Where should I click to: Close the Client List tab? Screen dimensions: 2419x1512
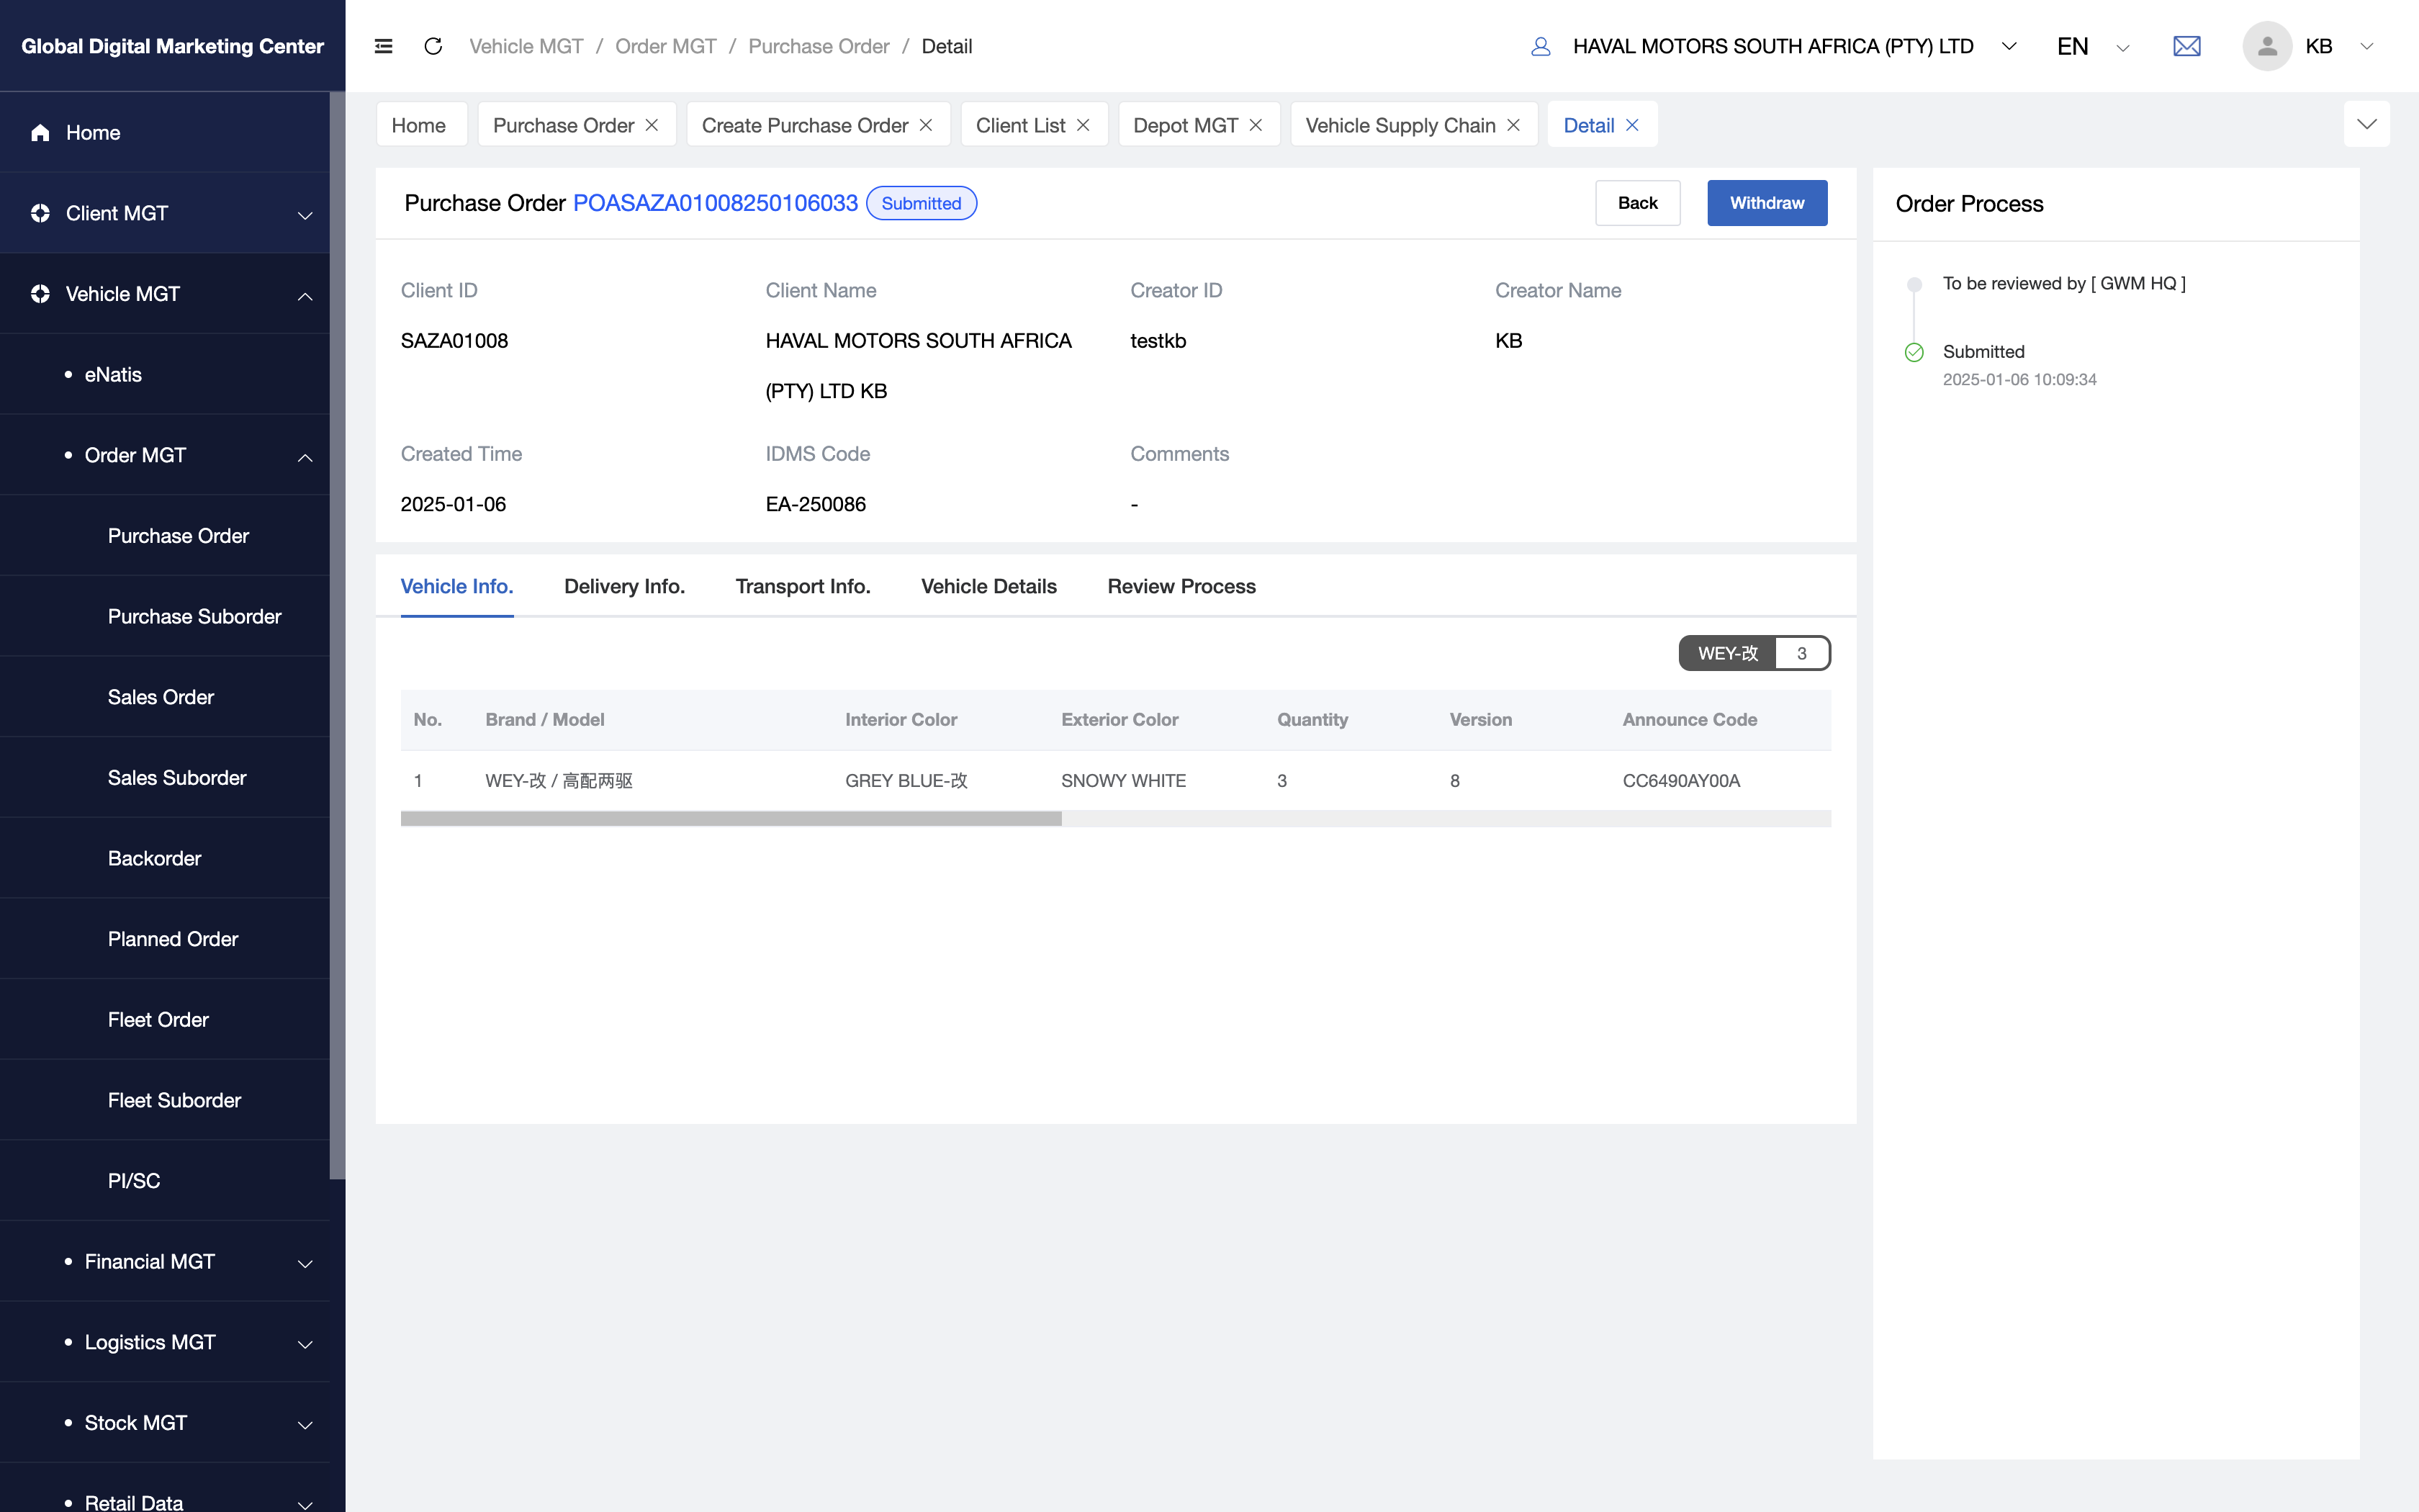(1083, 125)
